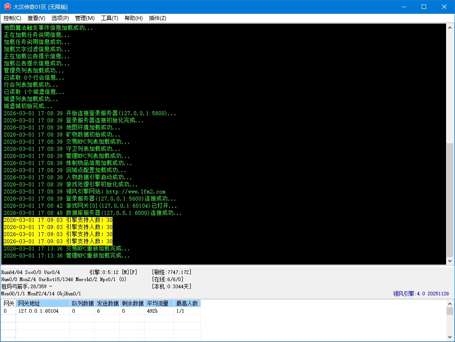Image resolution: width=455 pixels, height=342 pixels.
Task: Open the 帮助(H) menu
Action: point(133,18)
